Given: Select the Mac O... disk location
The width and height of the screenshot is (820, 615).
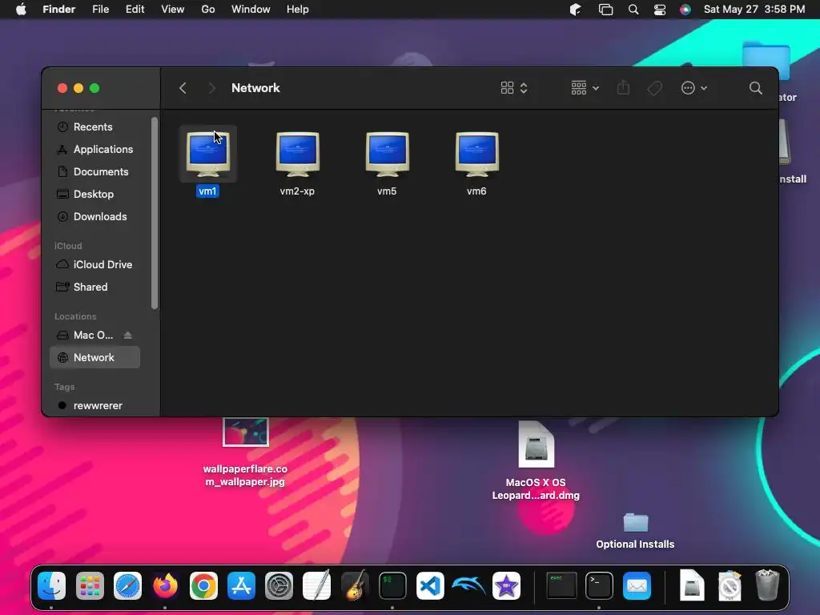Looking at the screenshot, I should point(85,336).
